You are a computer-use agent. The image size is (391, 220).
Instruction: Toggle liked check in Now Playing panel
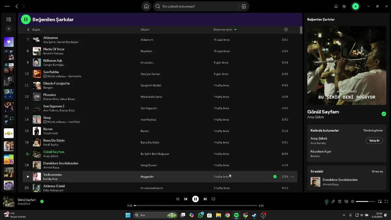point(384,114)
